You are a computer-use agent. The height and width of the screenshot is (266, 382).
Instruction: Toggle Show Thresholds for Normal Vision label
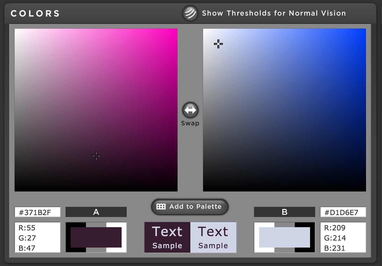point(274,13)
